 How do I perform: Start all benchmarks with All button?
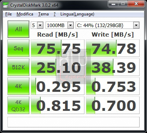pos(18,29)
